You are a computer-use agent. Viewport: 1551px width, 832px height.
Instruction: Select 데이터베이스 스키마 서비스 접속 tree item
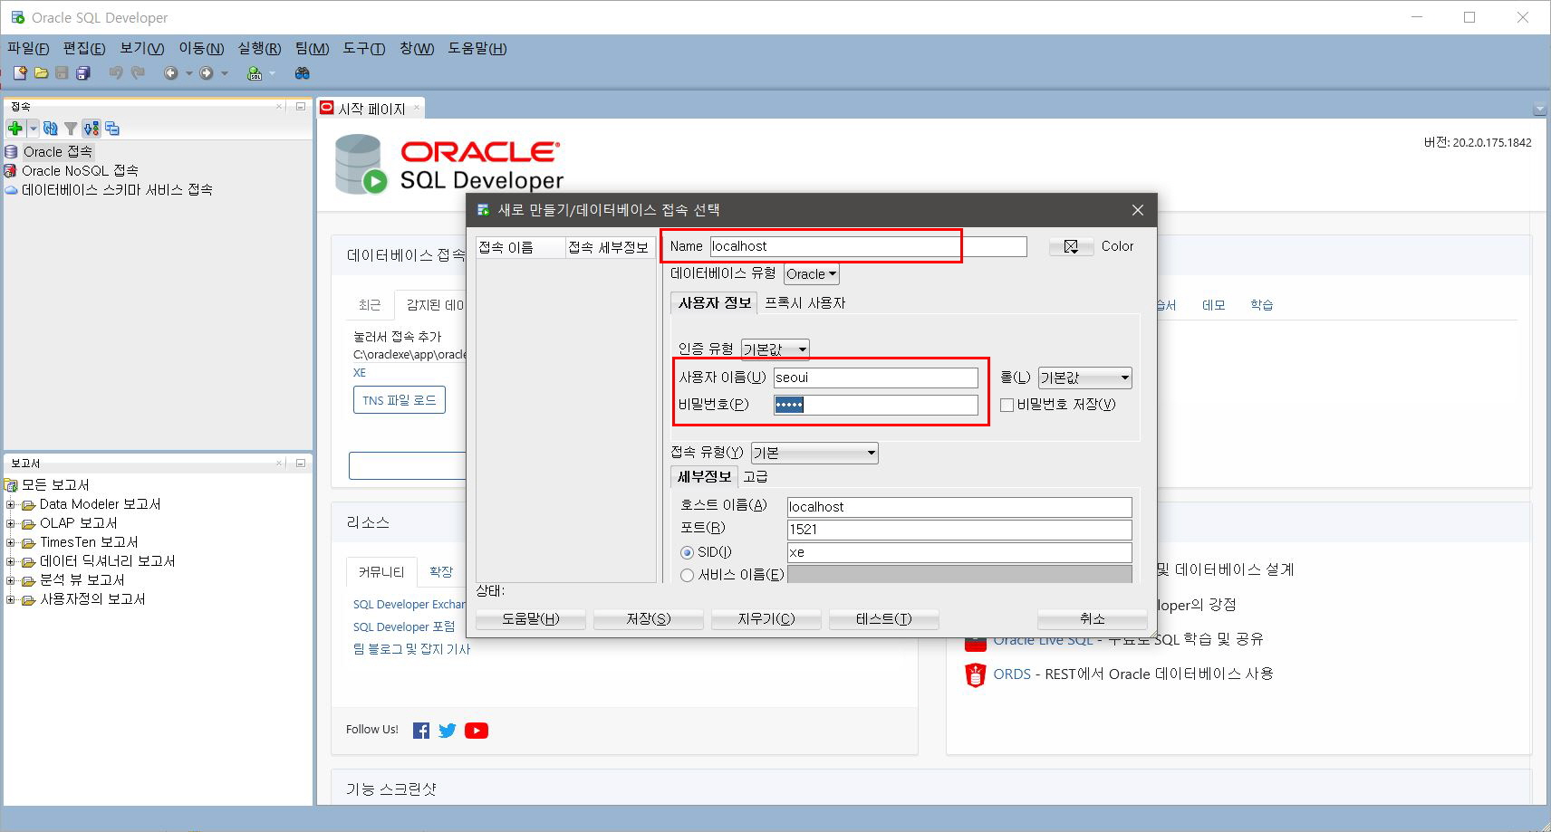pyautogui.click(x=117, y=190)
